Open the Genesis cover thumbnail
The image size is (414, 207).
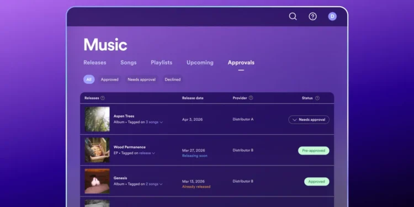[97, 181]
